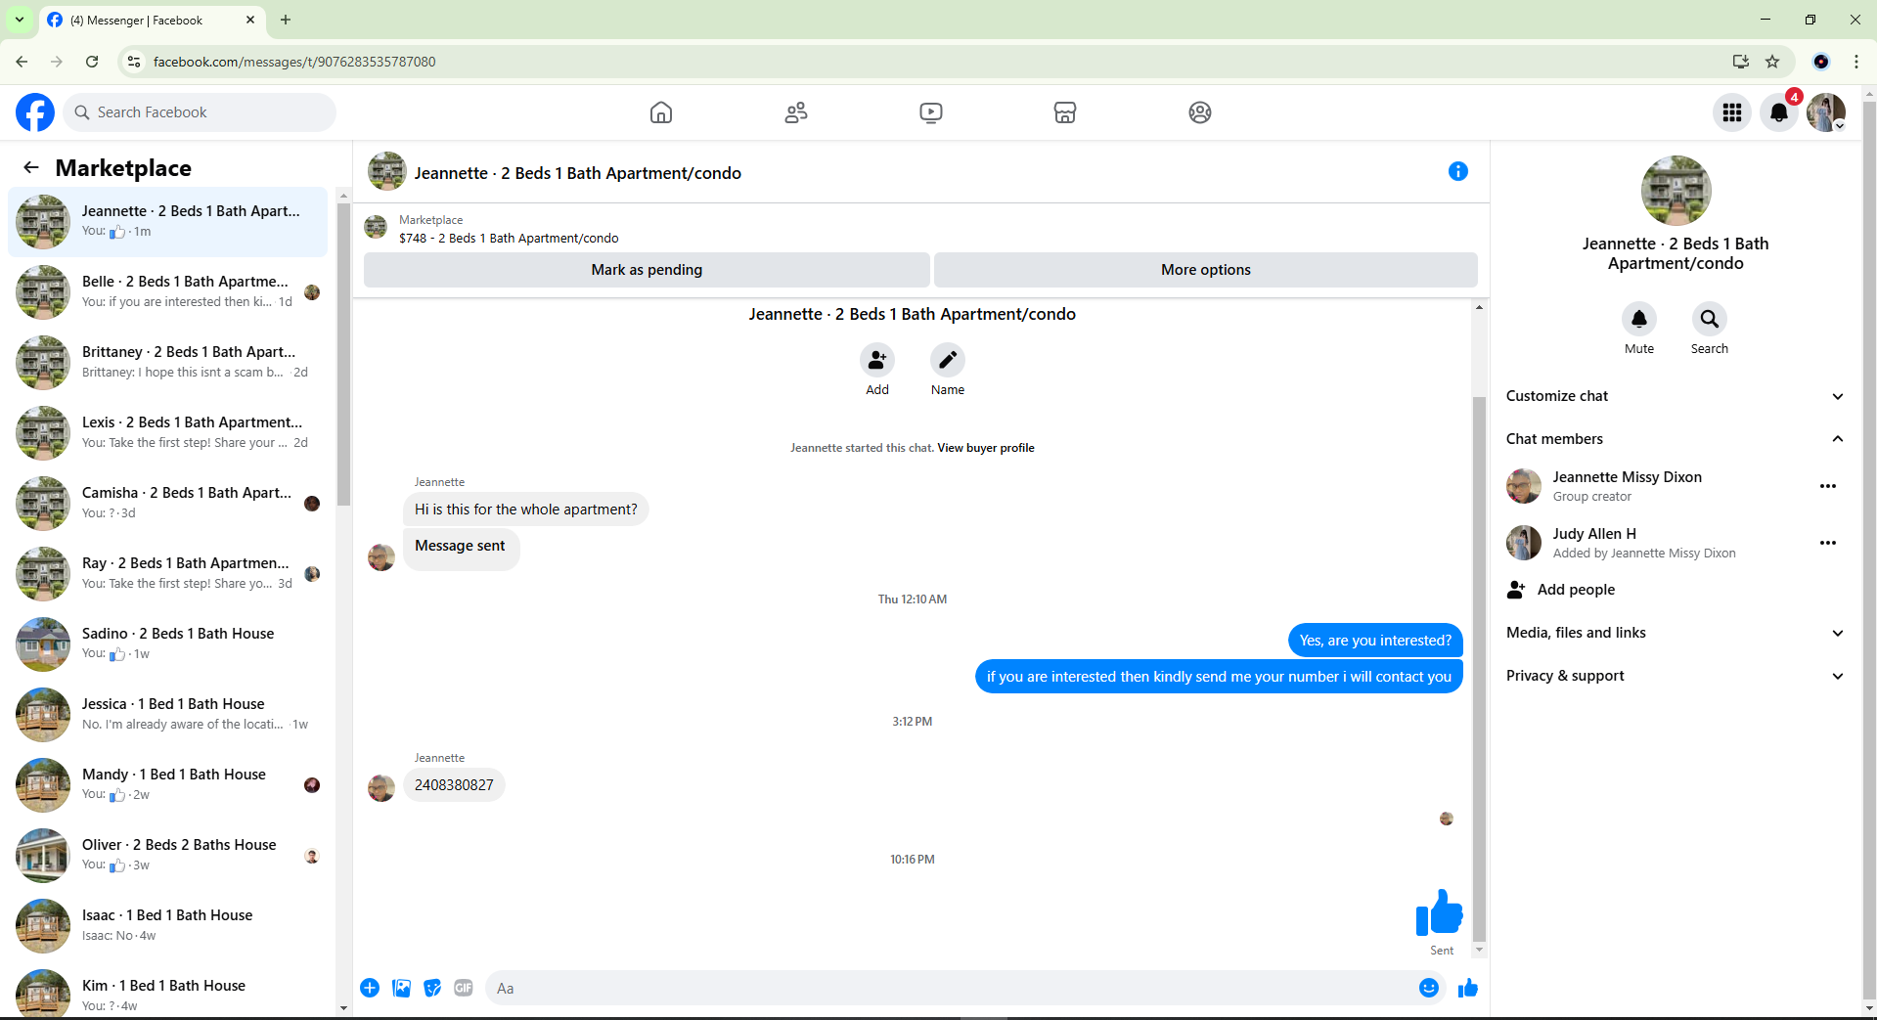Open View buyer profile link
Viewport: 1877px width, 1020px height.
[985, 448]
